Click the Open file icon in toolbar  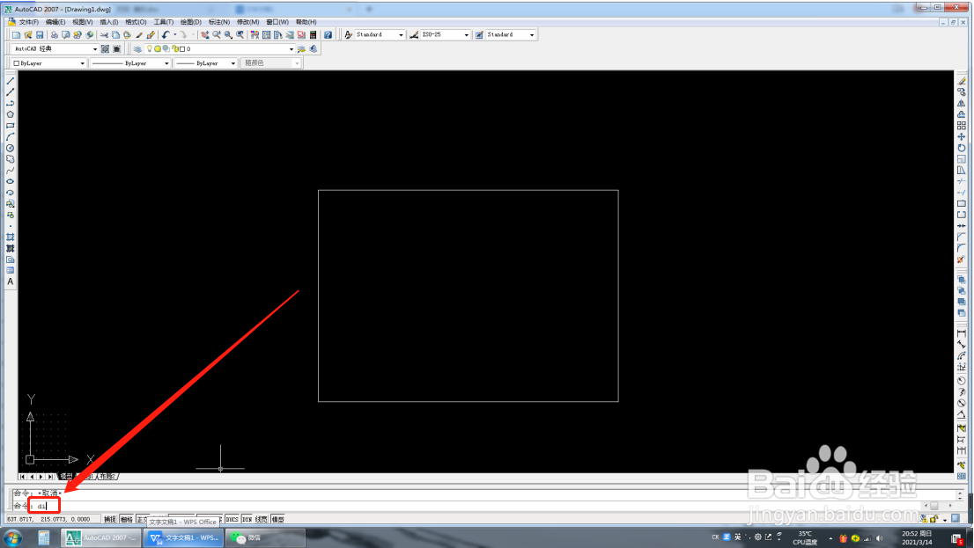click(x=28, y=35)
